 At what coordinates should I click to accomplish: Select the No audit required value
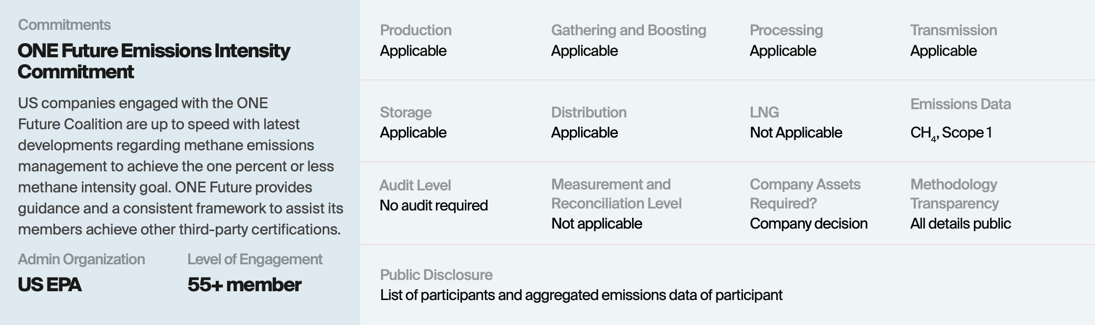coord(434,206)
